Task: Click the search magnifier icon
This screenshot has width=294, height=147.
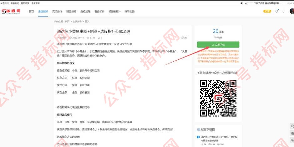Action: 284,11
